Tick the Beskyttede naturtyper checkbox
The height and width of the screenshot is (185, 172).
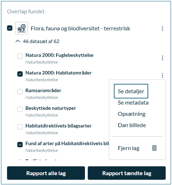(20, 109)
